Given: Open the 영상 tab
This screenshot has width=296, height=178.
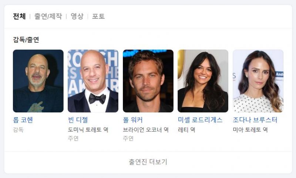Looking at the screenshot, I should point(77,16).
